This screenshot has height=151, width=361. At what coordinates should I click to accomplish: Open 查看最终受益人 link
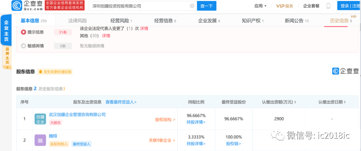point(121,102)
